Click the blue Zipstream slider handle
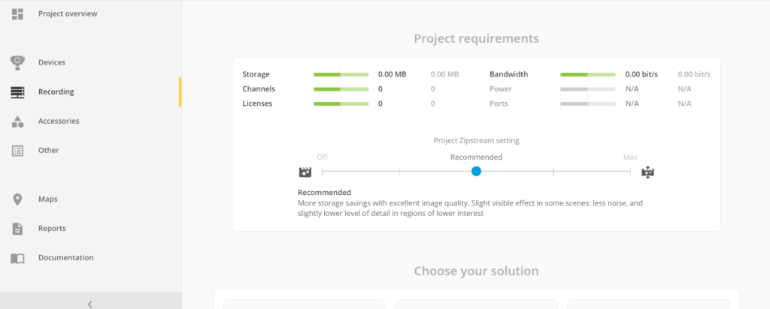 pyautogui.click(x=476, y=172)
